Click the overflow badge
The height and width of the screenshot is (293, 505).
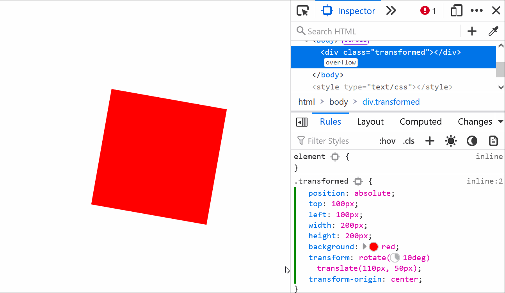click(x=341, y=63)
